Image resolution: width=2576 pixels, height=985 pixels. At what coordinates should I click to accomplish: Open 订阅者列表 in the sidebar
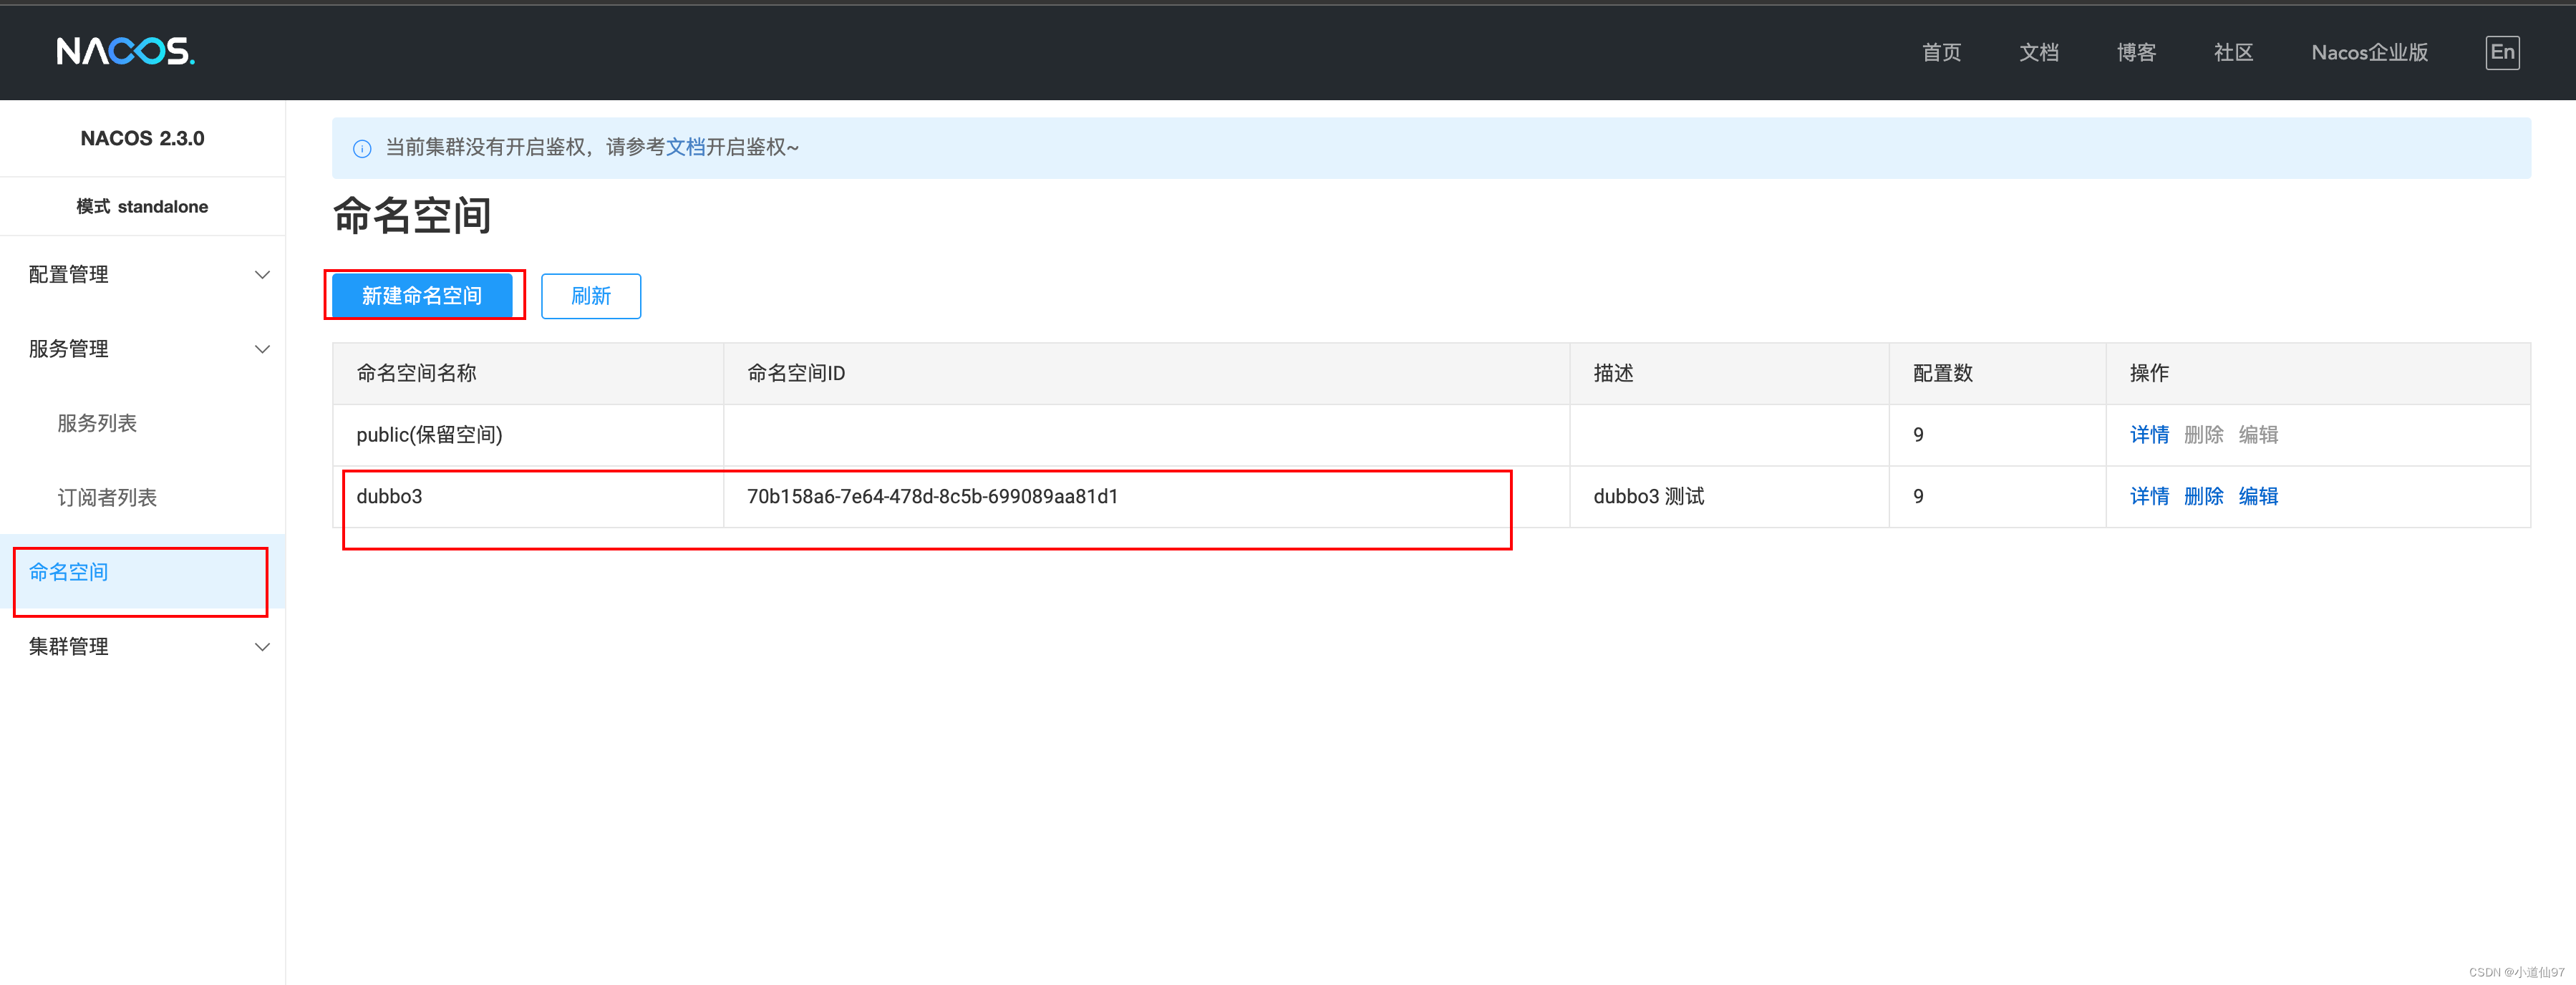(x=107, y=497)
